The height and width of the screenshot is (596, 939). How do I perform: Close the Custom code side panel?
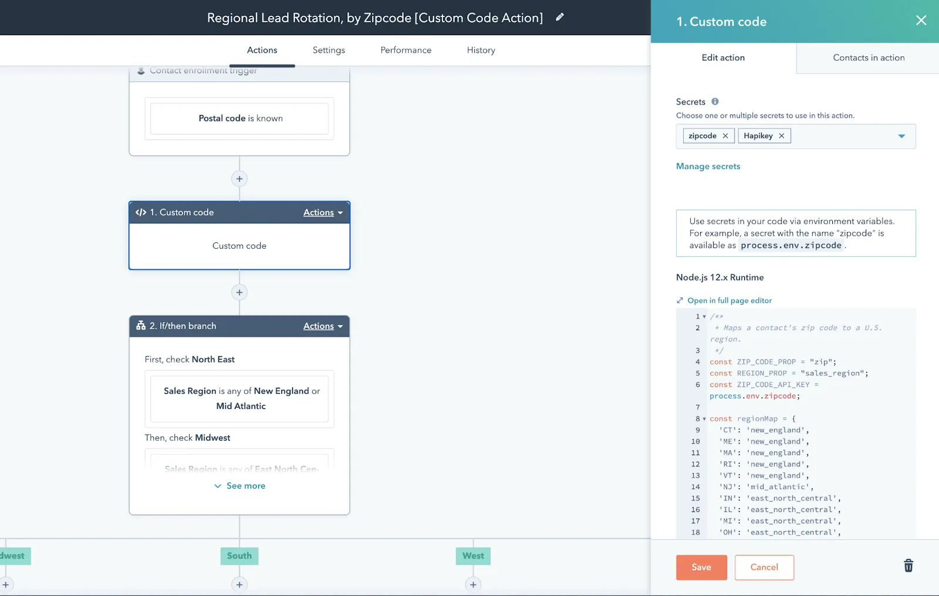pos(921,21)
